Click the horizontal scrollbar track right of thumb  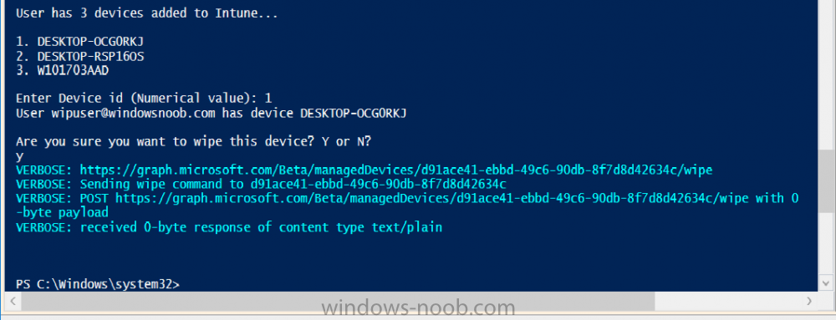(x=728, y=301)
